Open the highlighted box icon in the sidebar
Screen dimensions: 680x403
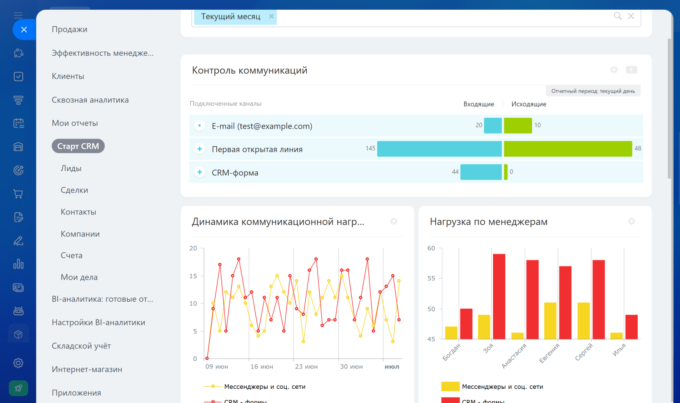click(19, 334)
